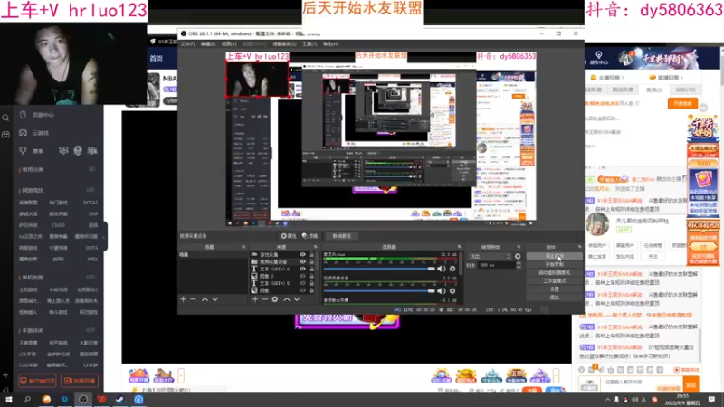Image resolution: width=724 pixels, height=407 pixels.
Task: Click orange send button beside chat input
Action: (691, 384)
